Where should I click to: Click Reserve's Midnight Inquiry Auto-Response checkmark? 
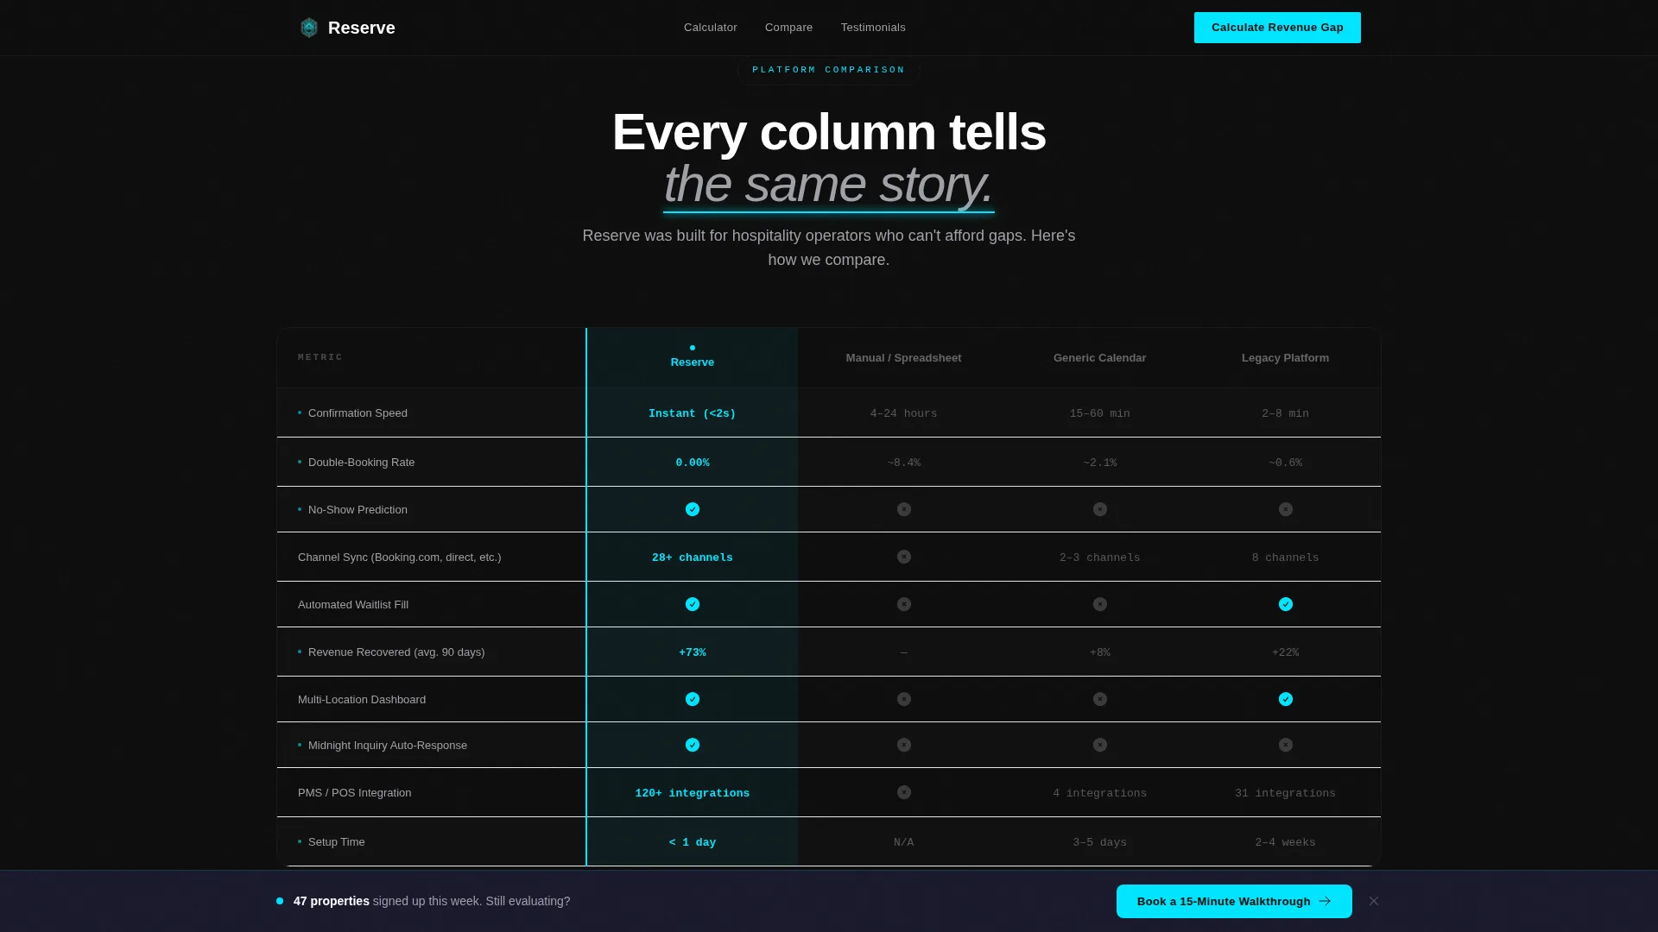point(693,745)
